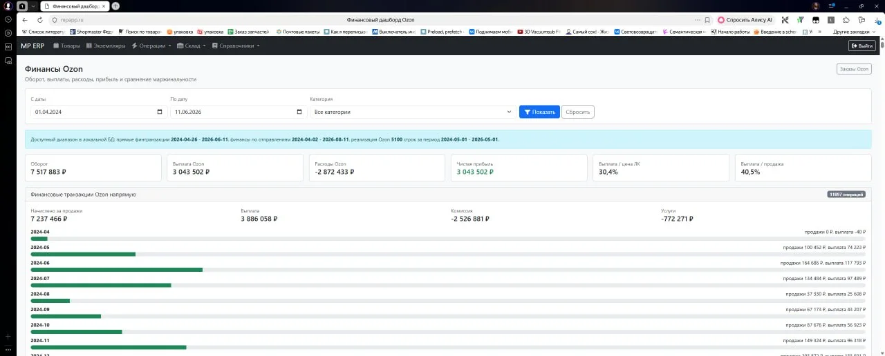Click the 2024-11 progress bar
This screenshot has height=356, width=885.
448,347
